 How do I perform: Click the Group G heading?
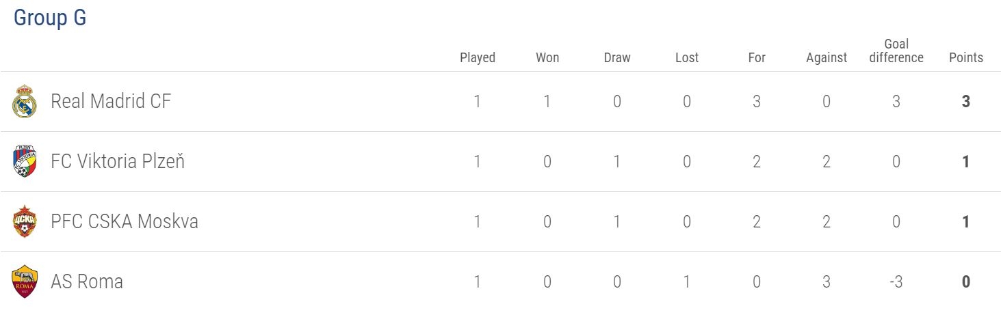[x=50, y=18]
